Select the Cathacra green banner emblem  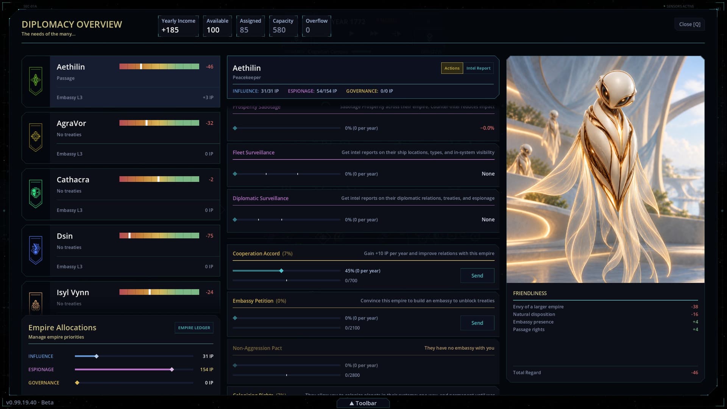pyautogui.click(x=36, y=194)
